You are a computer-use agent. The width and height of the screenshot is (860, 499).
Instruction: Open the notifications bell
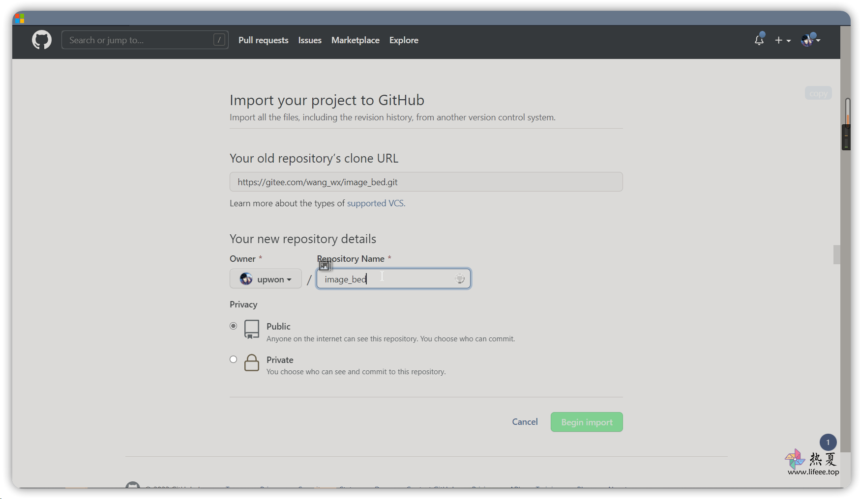click(759, 40)
